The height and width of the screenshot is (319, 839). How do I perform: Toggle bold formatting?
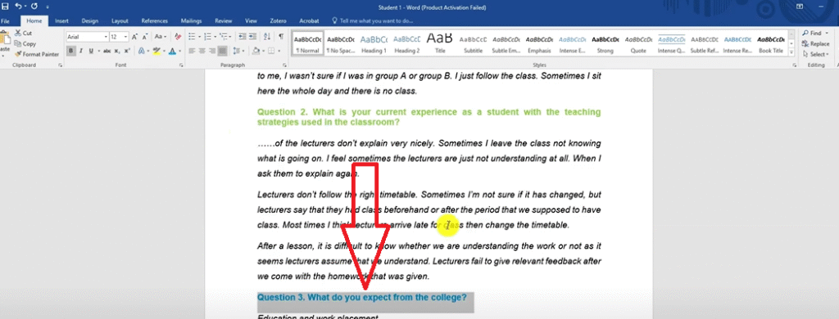(71, 51)
